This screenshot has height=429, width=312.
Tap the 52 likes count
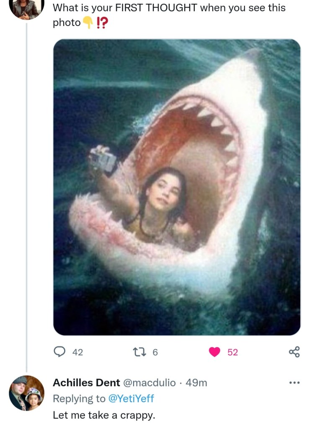tap(232, 352)
